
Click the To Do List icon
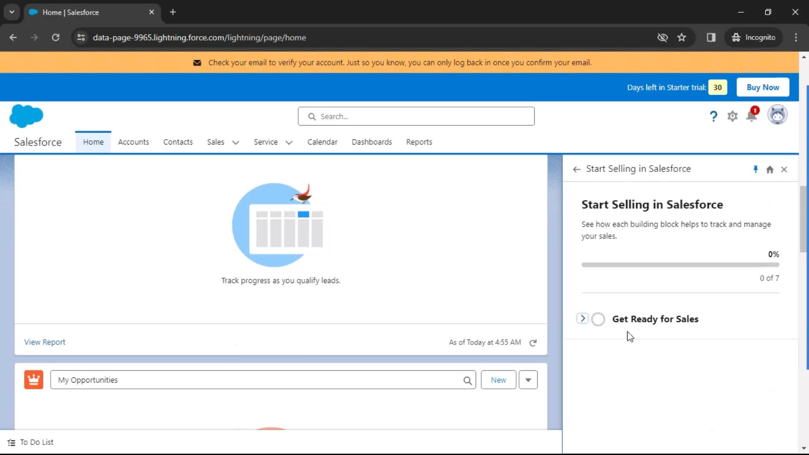coord(11,442)
